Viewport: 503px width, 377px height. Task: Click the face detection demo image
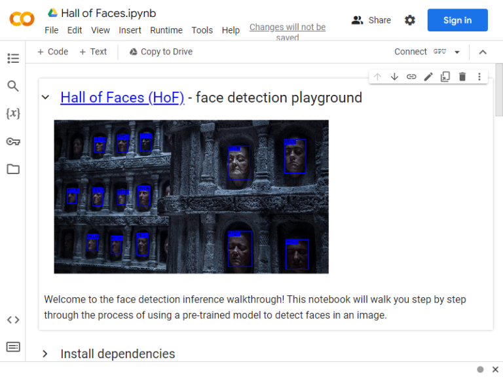pos(191,196)
